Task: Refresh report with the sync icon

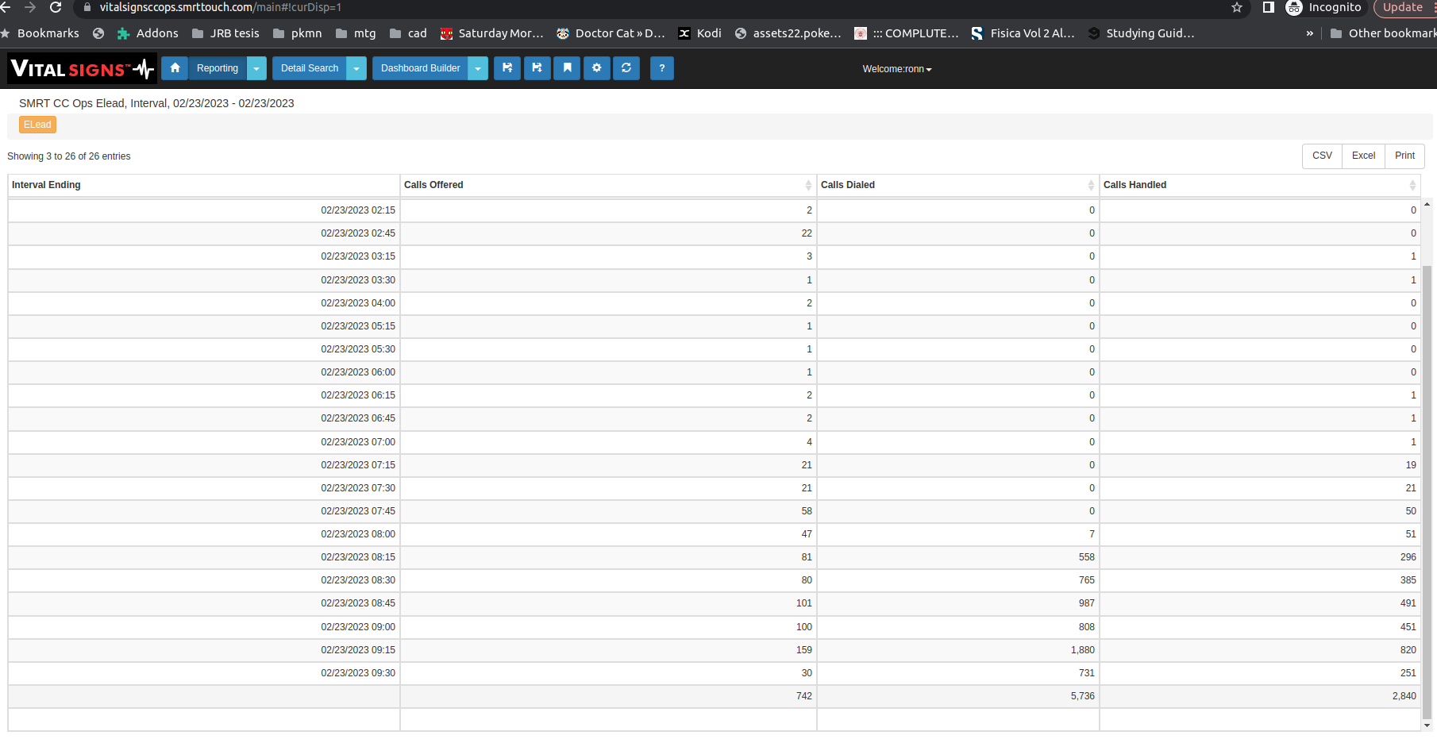Action: 626,68
